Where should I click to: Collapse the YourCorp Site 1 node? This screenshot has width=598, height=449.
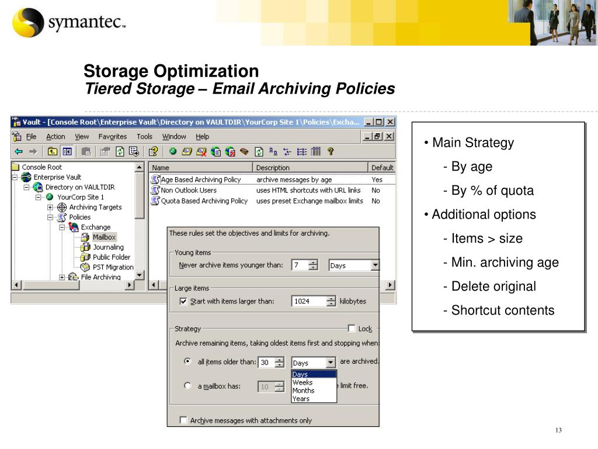tap(38, 197)
